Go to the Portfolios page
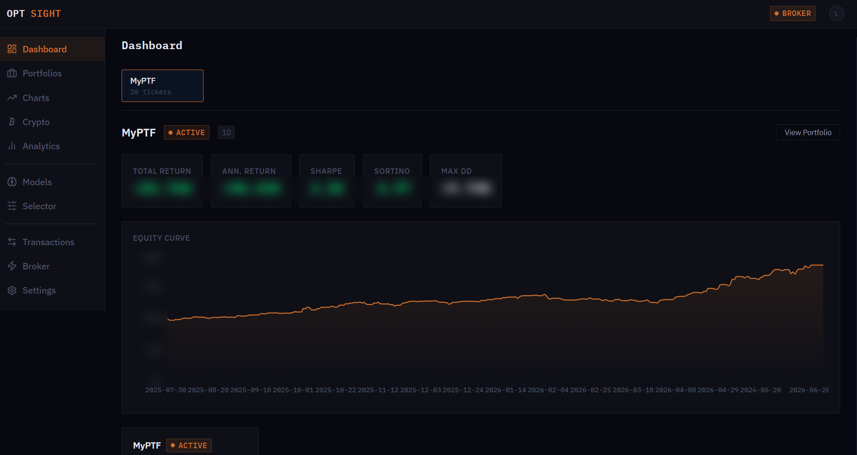 (52, 73)
